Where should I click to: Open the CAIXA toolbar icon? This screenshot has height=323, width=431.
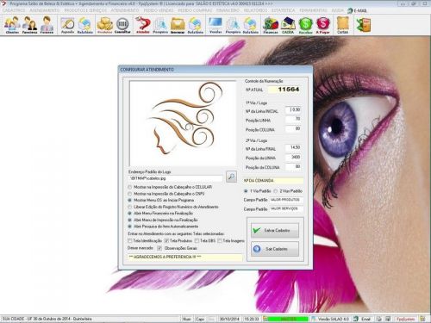(288, 25)
